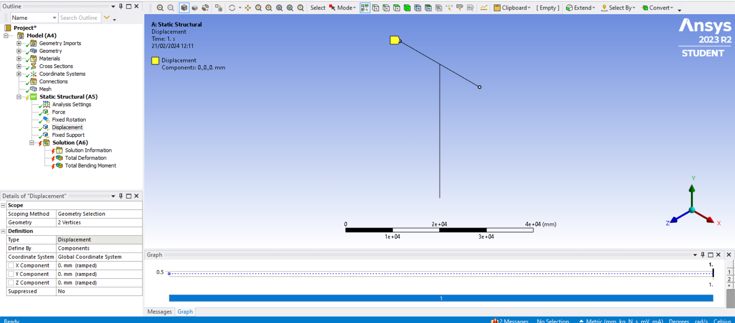Collapse the Solution (A6) branch
This screenshot has width=735, height=323.
coord(32,143)
